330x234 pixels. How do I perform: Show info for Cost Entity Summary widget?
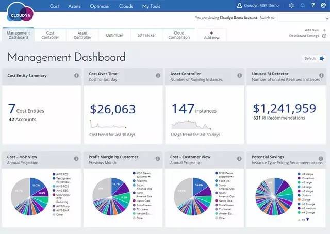[76, 76]
